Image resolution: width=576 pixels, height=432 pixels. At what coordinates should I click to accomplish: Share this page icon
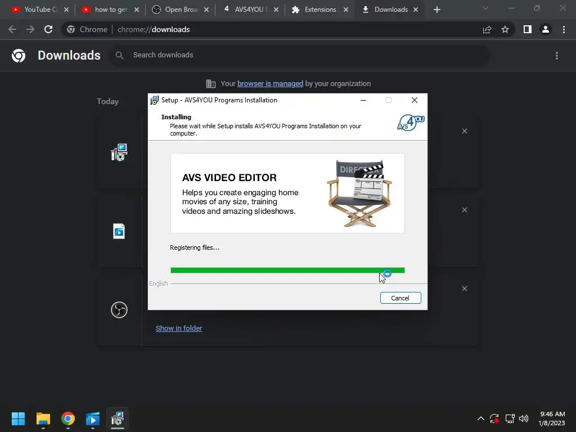(x=487, y=29)
